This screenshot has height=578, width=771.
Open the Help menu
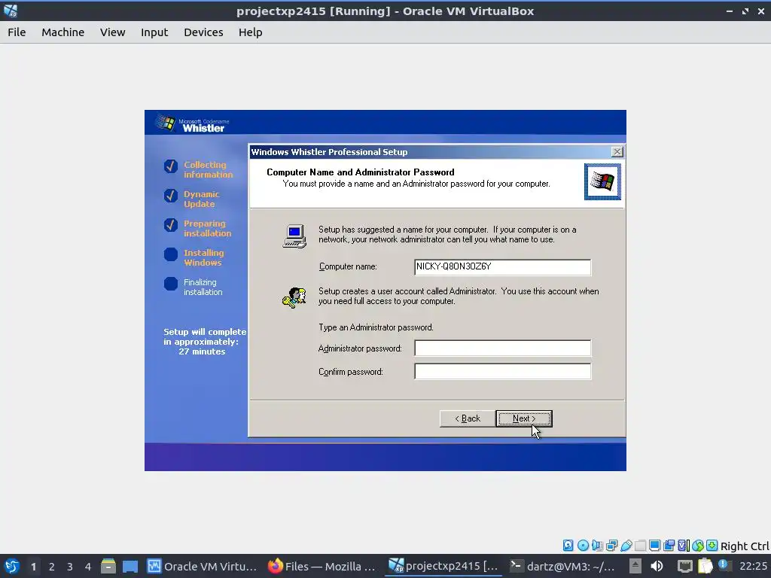coord(250,32)
